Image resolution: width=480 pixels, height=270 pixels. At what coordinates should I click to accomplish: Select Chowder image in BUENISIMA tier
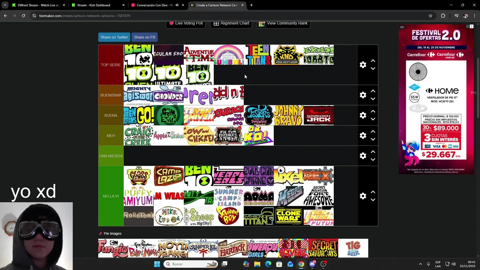click(x=169, y=95)
